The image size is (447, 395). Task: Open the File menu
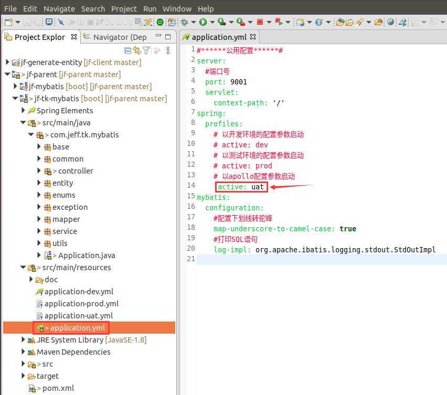(10, 9)
